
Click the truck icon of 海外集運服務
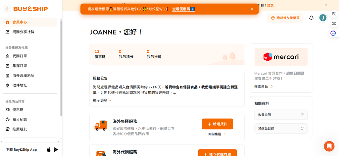101,126
